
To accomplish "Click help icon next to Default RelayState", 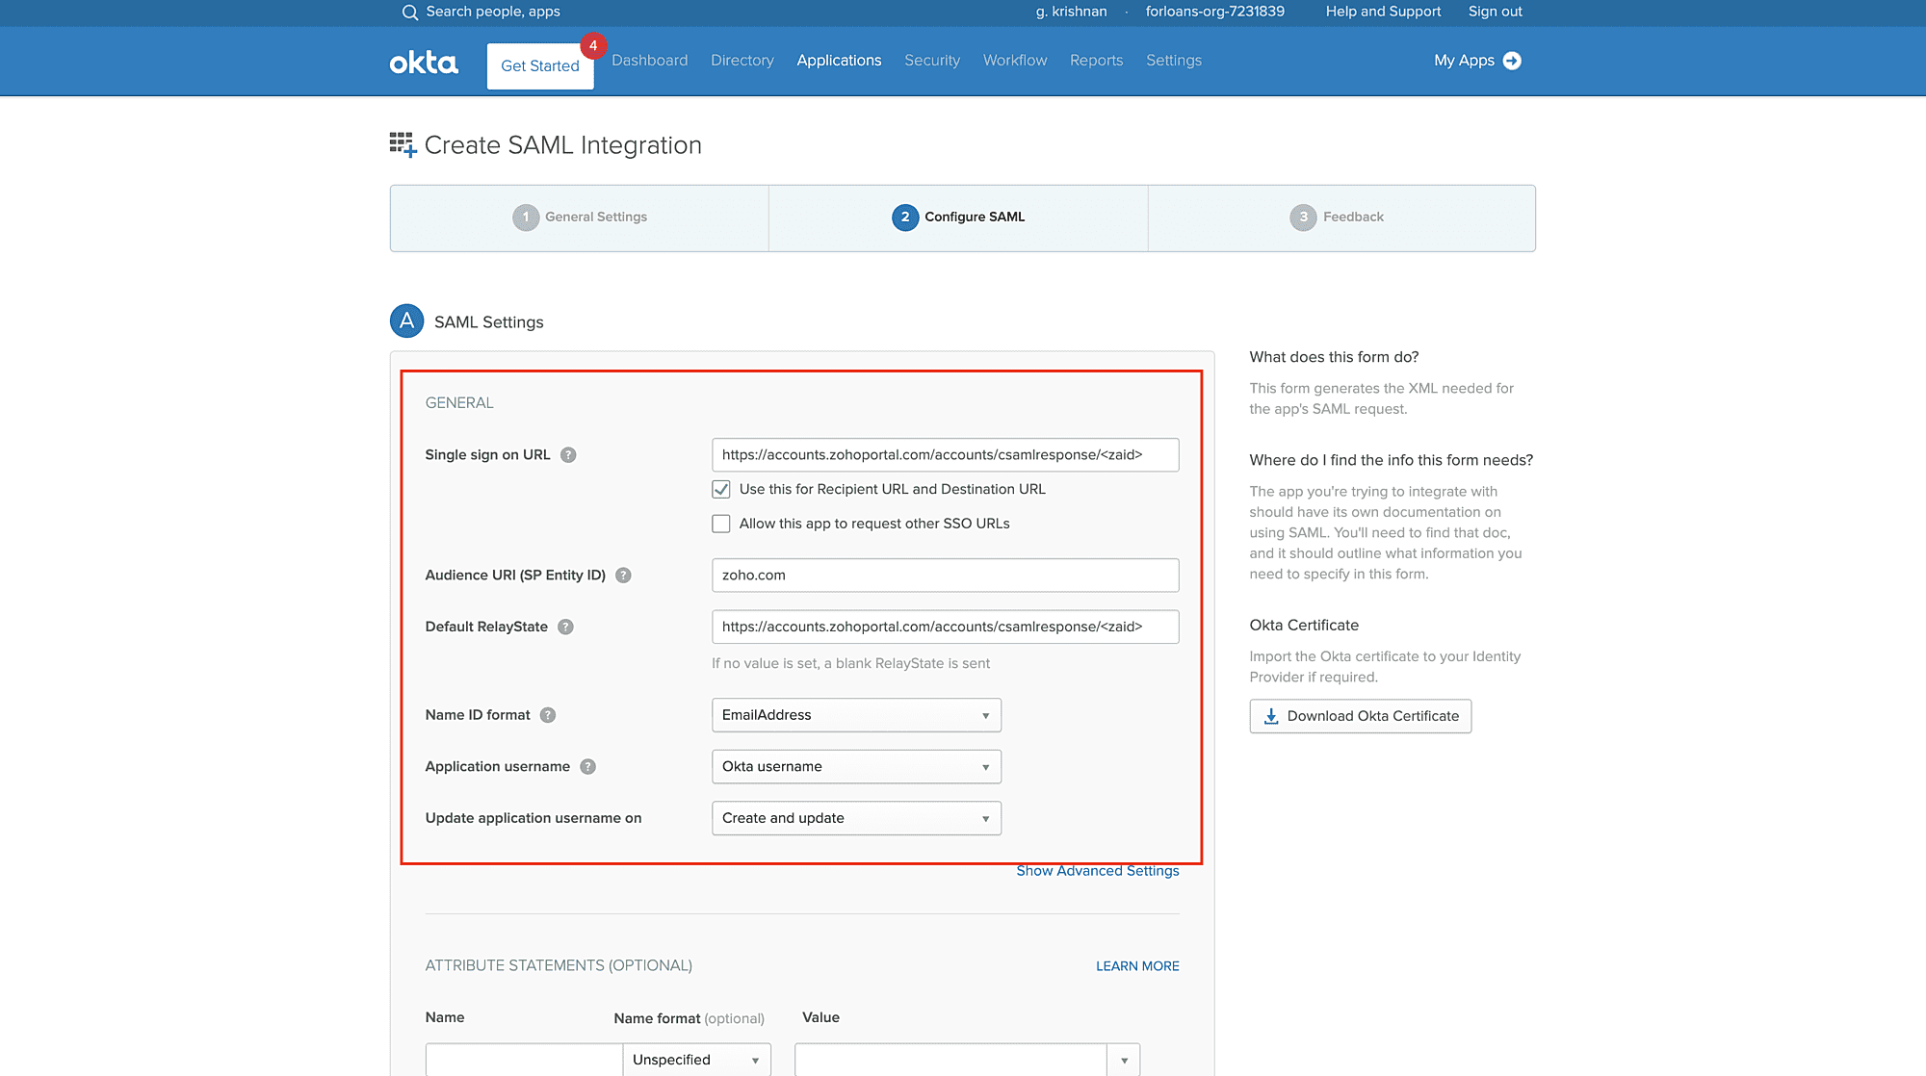I will [x=565, y=627].
